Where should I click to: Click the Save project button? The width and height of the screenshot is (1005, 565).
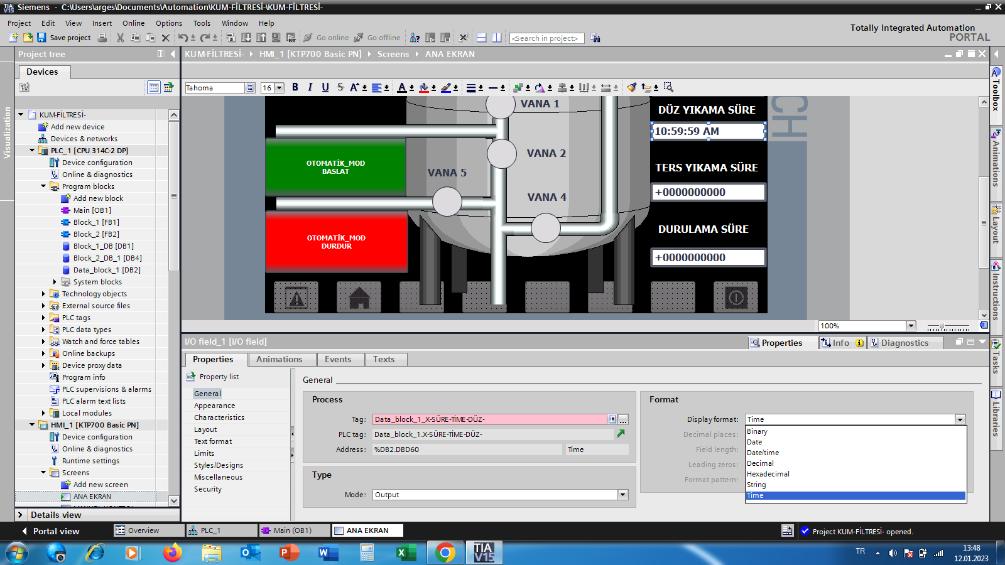(x=64, y=38)
